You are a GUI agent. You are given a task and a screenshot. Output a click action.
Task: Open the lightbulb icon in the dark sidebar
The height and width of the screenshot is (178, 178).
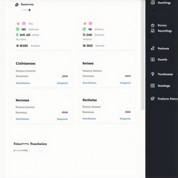[x=153, y=74]
